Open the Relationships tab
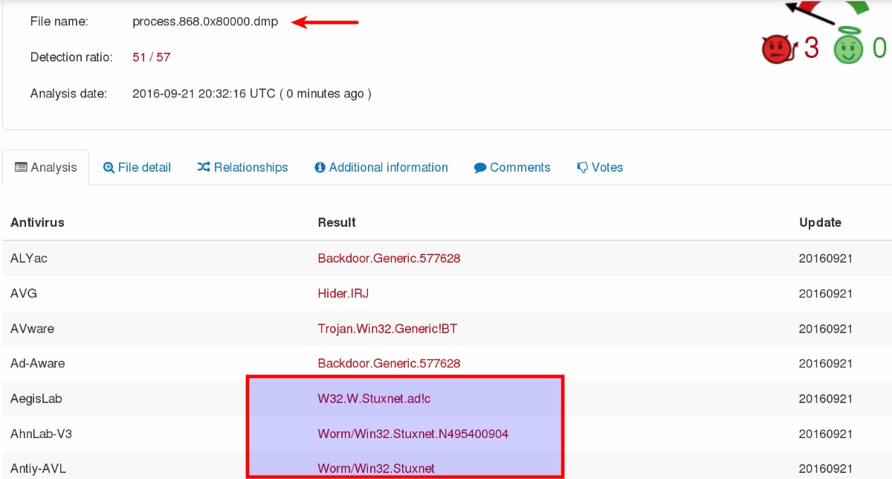The image size is (892, 479). [242, 167]
